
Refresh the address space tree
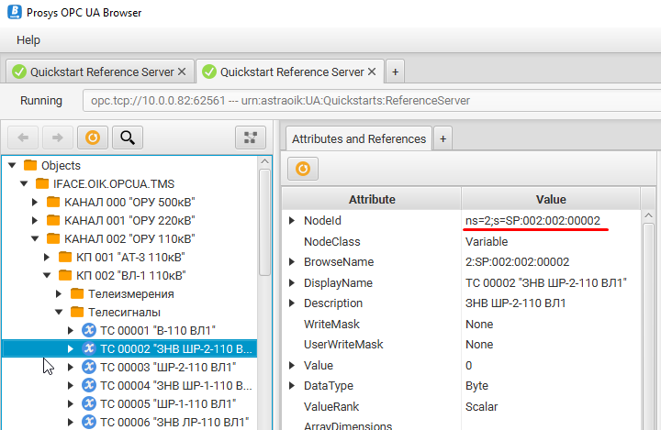[91, 138]
